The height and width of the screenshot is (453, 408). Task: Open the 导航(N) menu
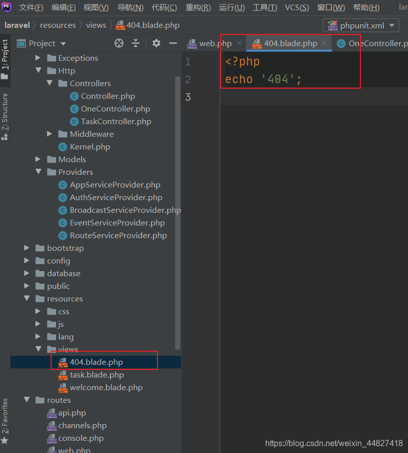coord(131,8)
